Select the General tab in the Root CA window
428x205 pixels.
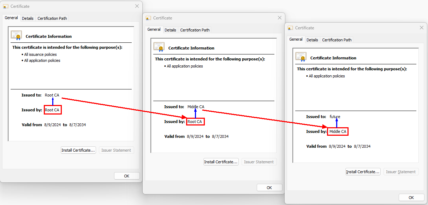11,18
